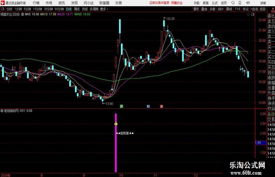Switch to the 1分钟 period tab
This screenshot has height=177, width=275.
(18, 9)
